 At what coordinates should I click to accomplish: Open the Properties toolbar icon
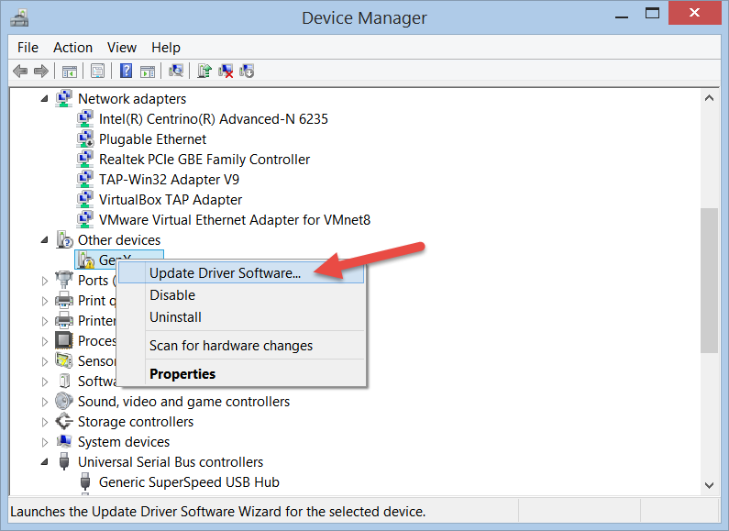(x=97, y=72)
